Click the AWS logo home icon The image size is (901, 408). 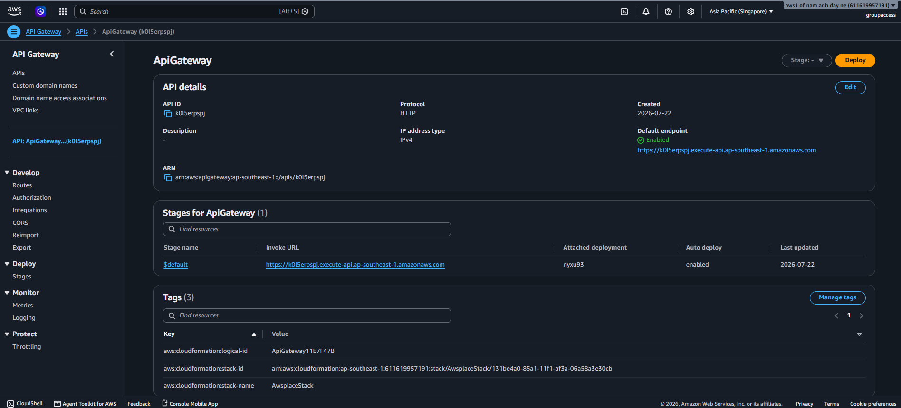click(x=14, y=11)
